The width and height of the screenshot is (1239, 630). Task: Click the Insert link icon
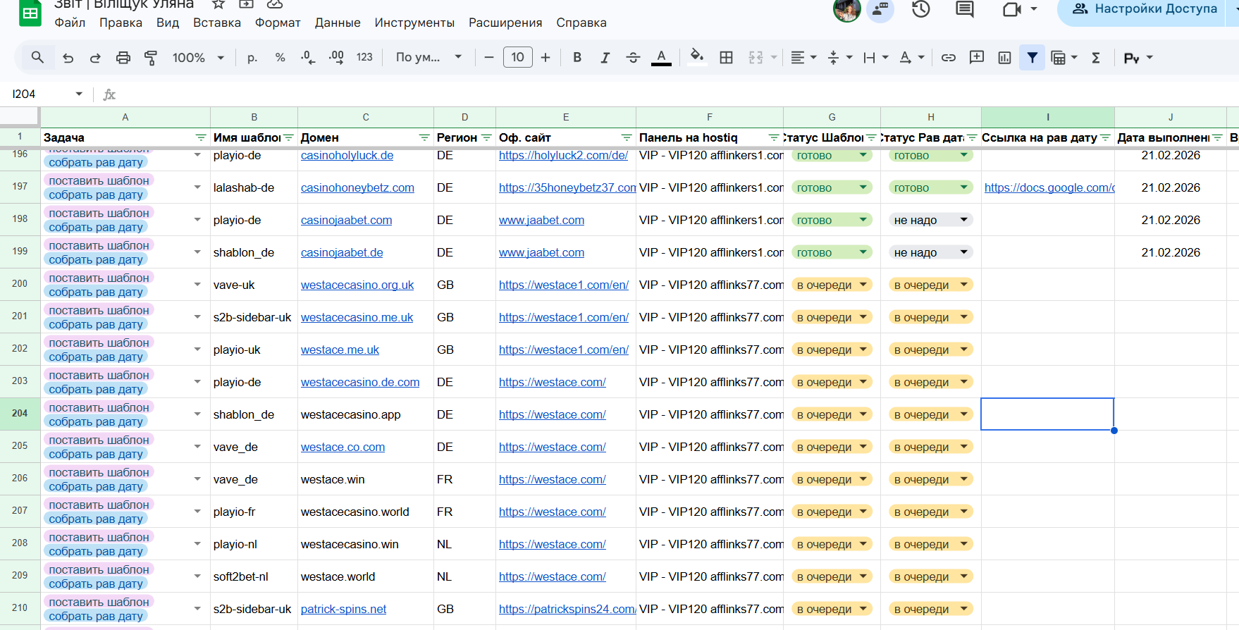(949, 58)
